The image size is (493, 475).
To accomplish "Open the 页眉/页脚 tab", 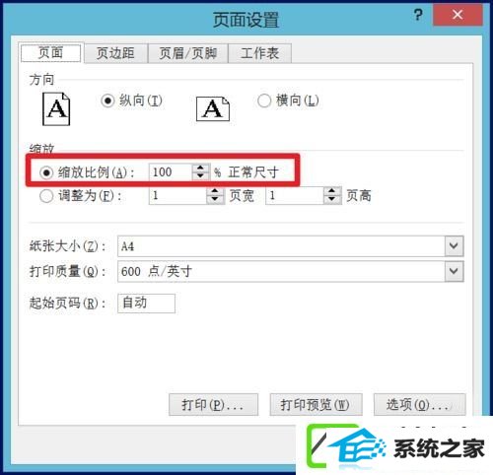I will pos(188,53).
